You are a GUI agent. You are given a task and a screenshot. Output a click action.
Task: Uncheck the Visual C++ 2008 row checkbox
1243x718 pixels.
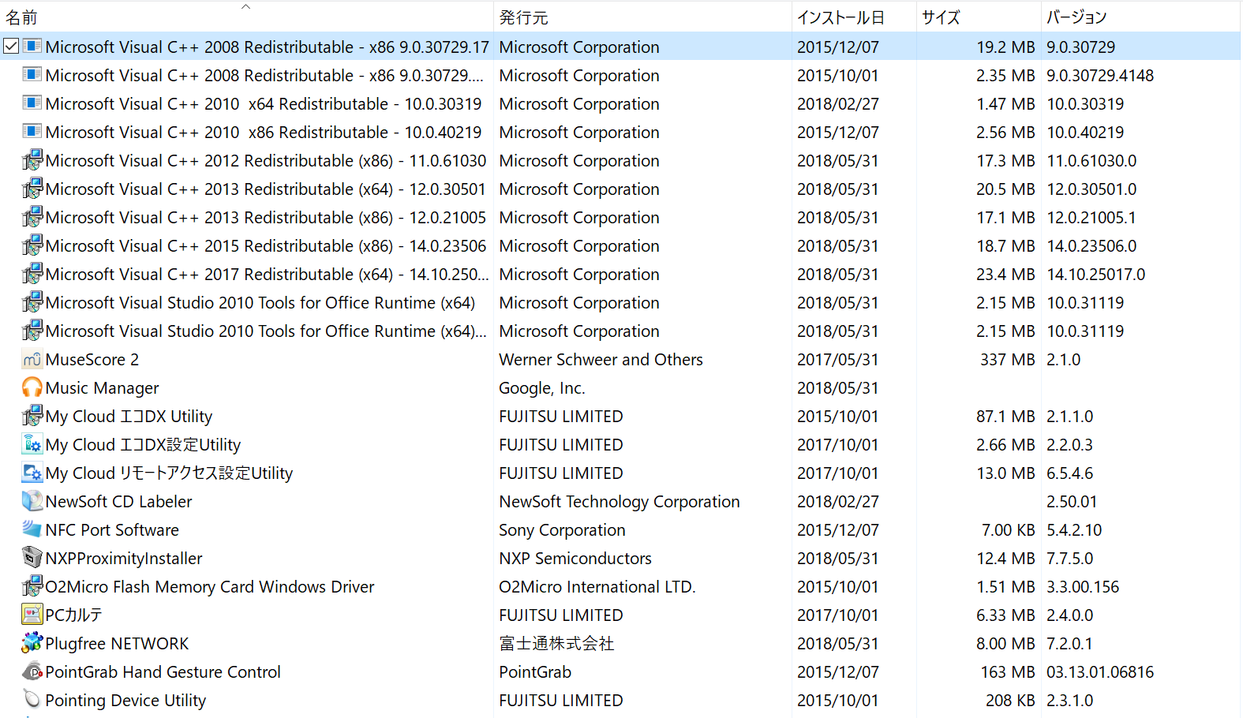pyautogui.click(x=11, y=47)
